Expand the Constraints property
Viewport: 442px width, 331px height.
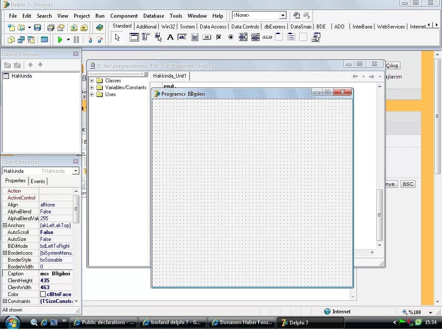pyautogui.click(x=5, y=301)
